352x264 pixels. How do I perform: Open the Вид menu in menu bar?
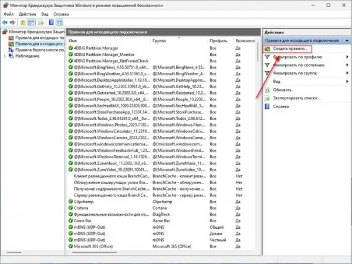click(45, 14)
